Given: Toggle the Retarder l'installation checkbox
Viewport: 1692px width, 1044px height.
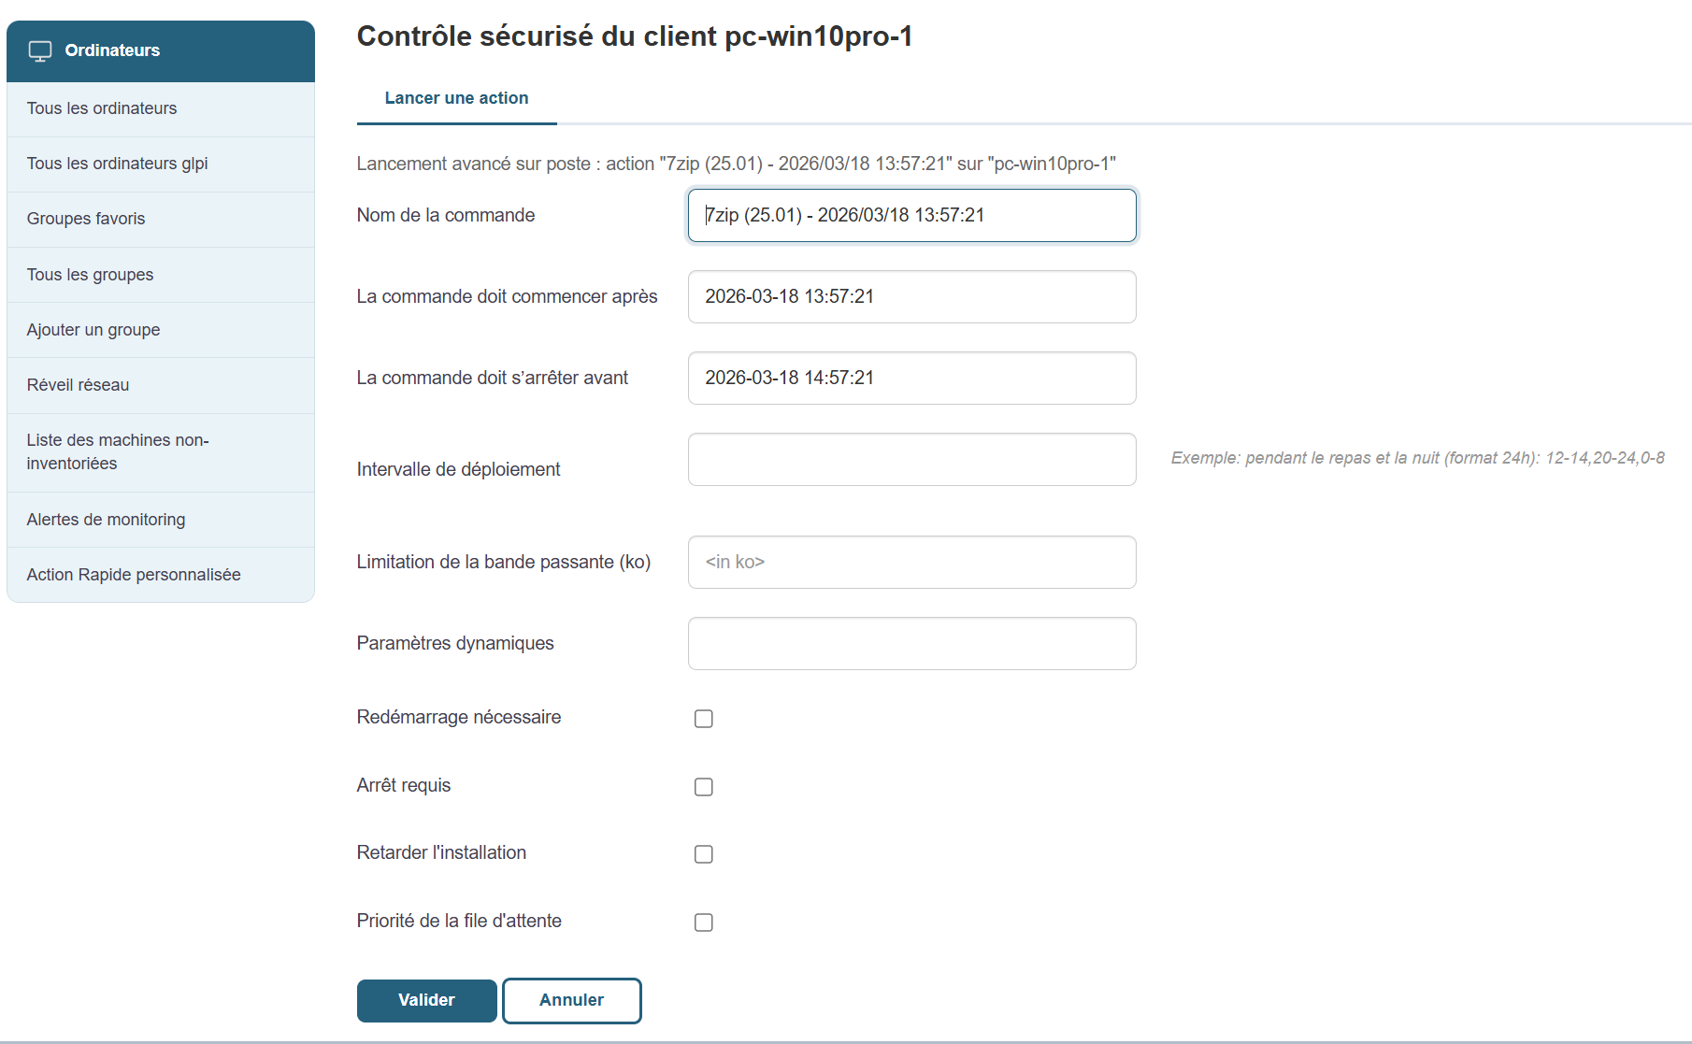Looking at the screenshot, I should pyautogui.click(x=704, y=854).
